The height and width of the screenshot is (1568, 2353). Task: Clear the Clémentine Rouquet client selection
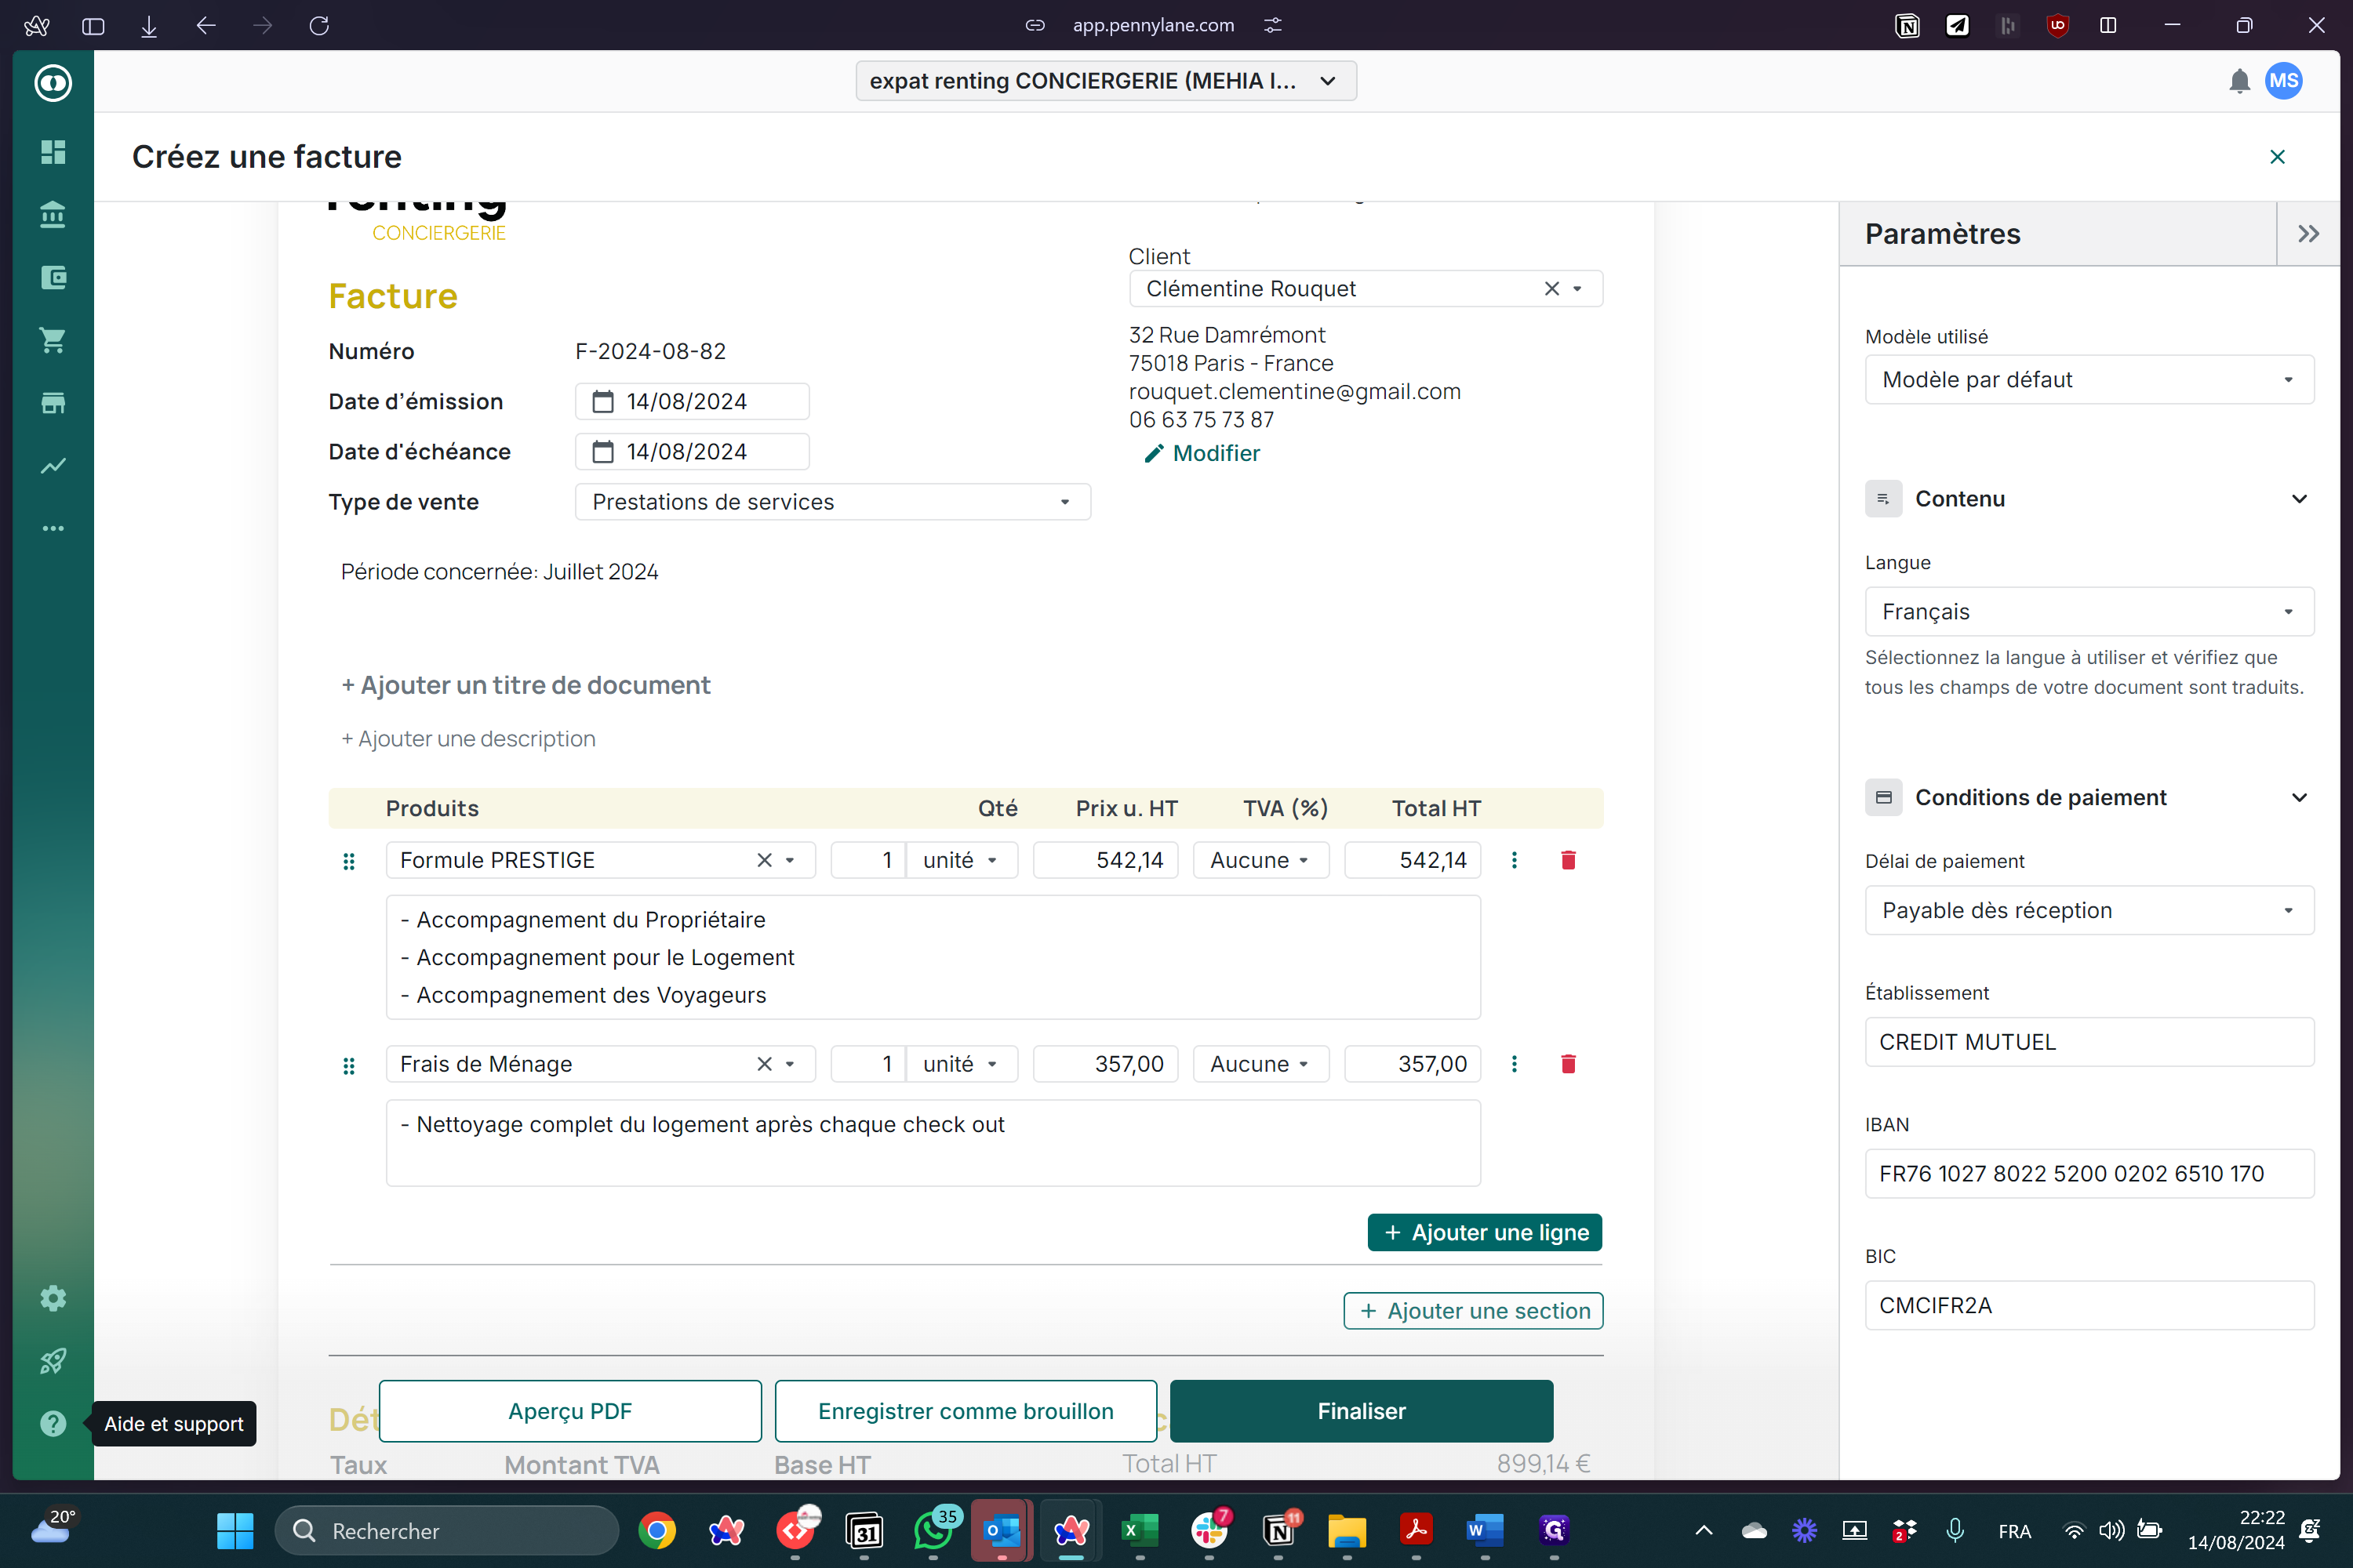(1551, 289)
